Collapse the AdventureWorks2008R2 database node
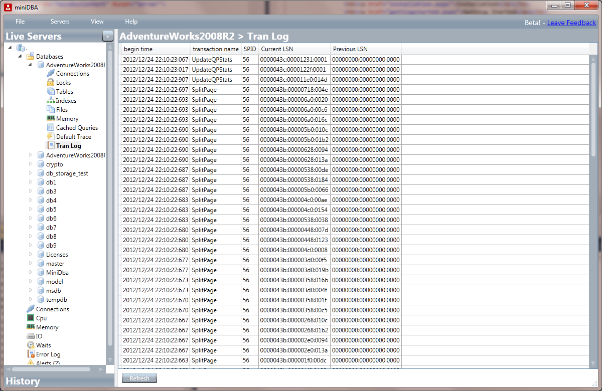 click(x=29, y=64)
